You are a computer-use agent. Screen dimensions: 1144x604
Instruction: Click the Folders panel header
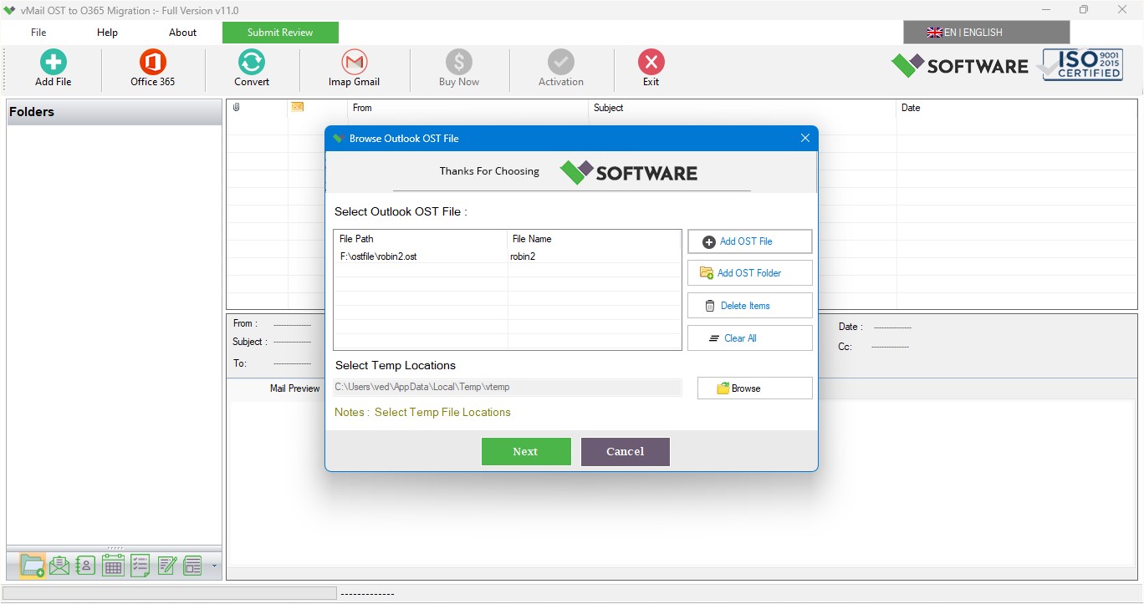[x=115, y=112]
